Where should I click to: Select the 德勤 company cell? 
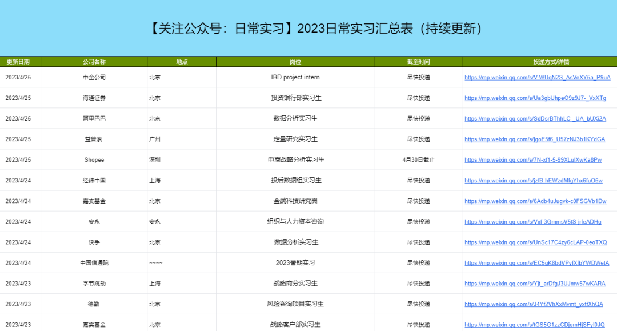click(x=94, y=304)
